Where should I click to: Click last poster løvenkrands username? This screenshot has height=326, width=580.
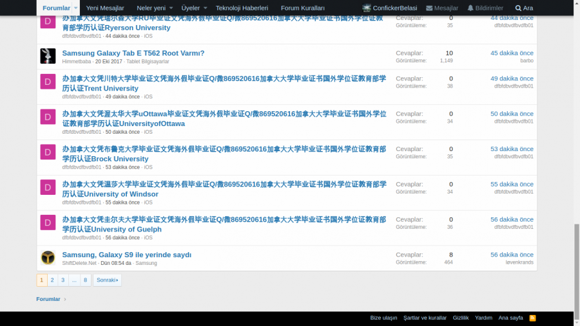pos(519,262)
